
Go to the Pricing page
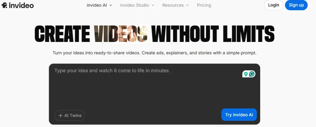point(204,5)
